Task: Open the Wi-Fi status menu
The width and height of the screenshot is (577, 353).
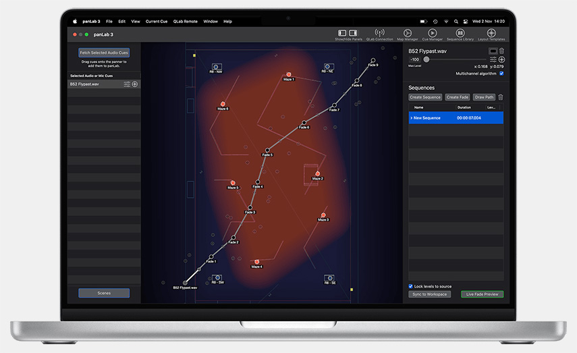Action: point(446,22)
